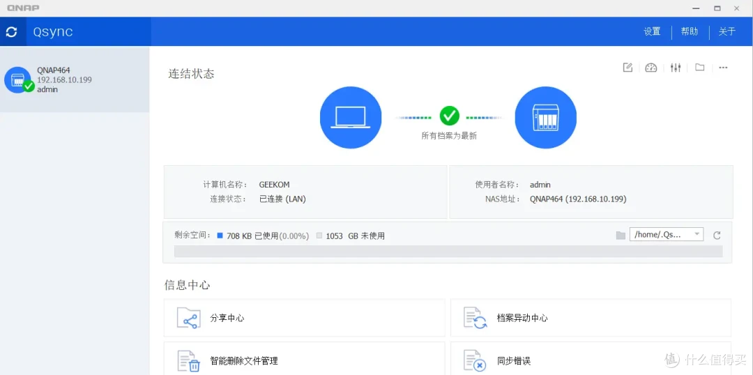Click the blue used-space legend square
This screenshot has height=375, width=753.
click(x=220, y=236)
